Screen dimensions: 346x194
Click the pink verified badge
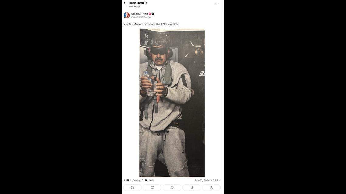150,14
